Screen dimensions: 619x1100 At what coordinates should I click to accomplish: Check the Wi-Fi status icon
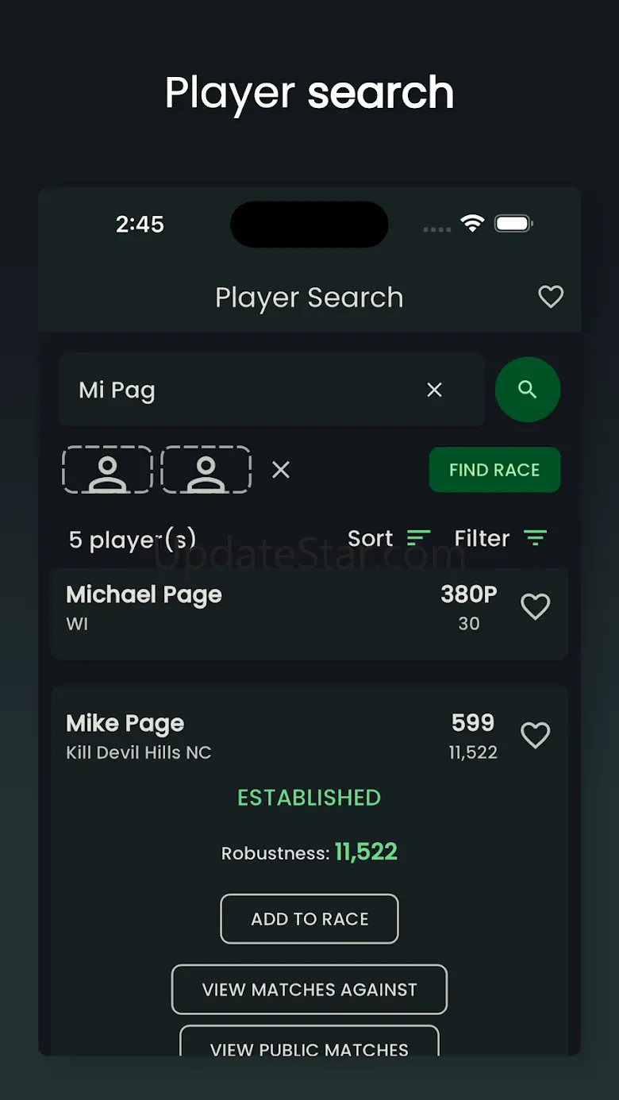(472, 224)
